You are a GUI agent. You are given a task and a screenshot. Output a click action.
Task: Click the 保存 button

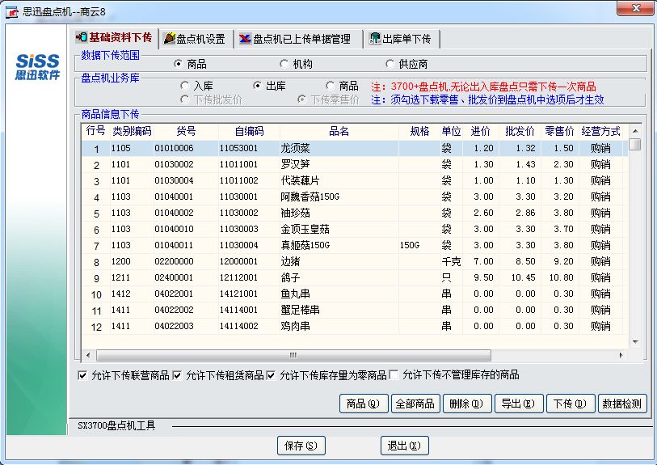tap(301, 446)
